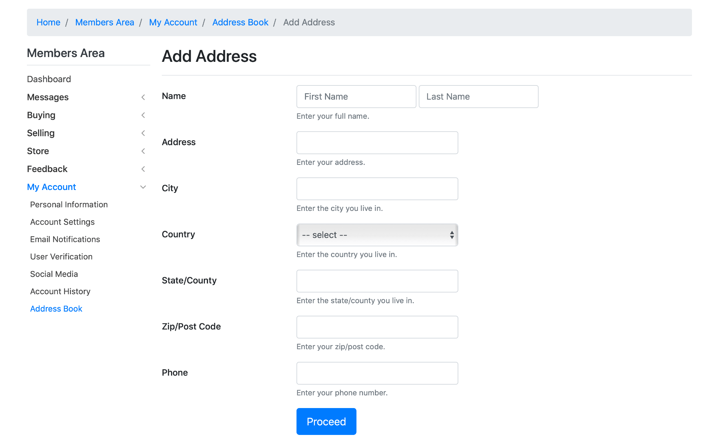
Task: Expand the Selling sidebar chevron
Action: (143, 133)
